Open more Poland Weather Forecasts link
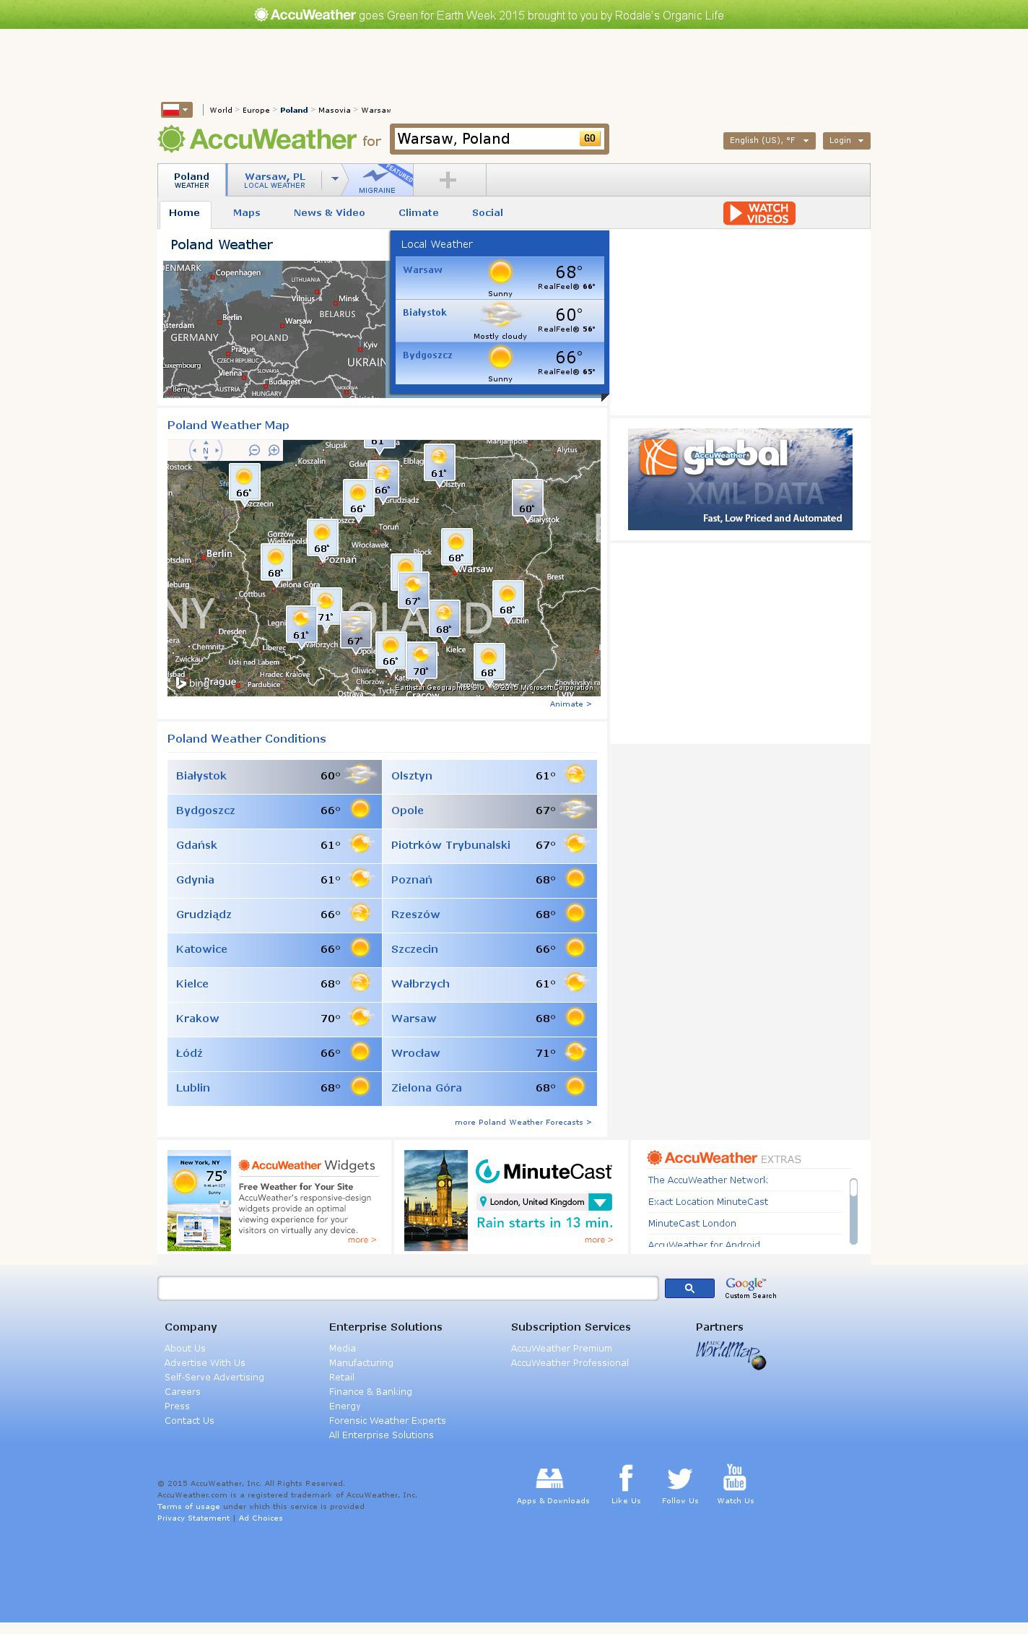 523,1122
